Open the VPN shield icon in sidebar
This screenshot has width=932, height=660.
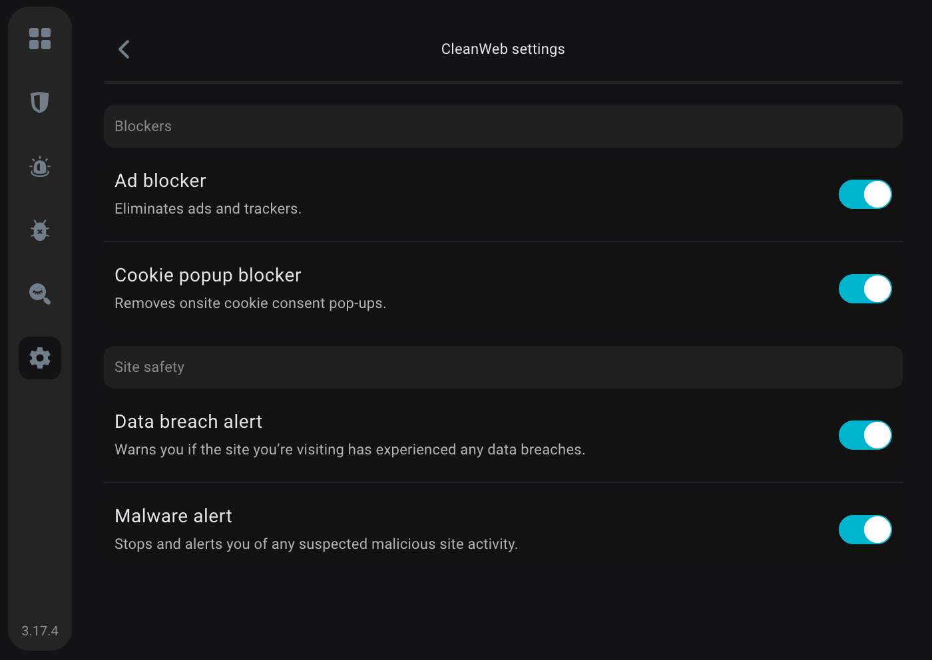pyautogui.click(x=40, y=102)
